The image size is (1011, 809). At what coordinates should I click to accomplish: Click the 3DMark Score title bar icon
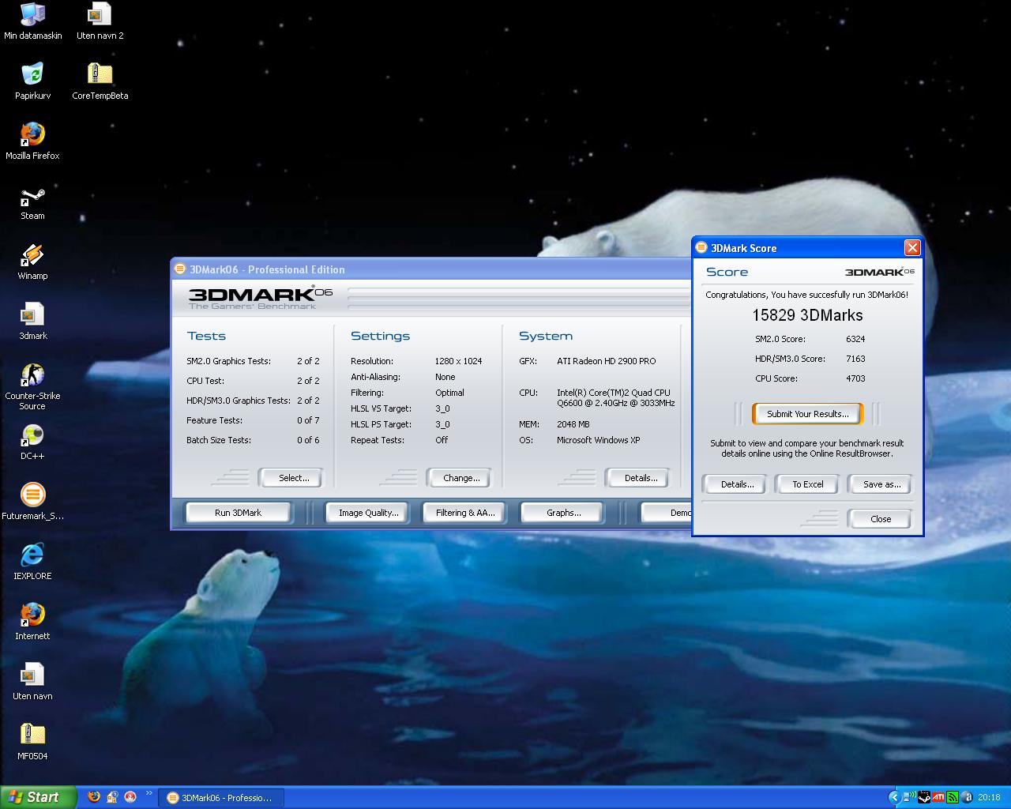[701, 248]
